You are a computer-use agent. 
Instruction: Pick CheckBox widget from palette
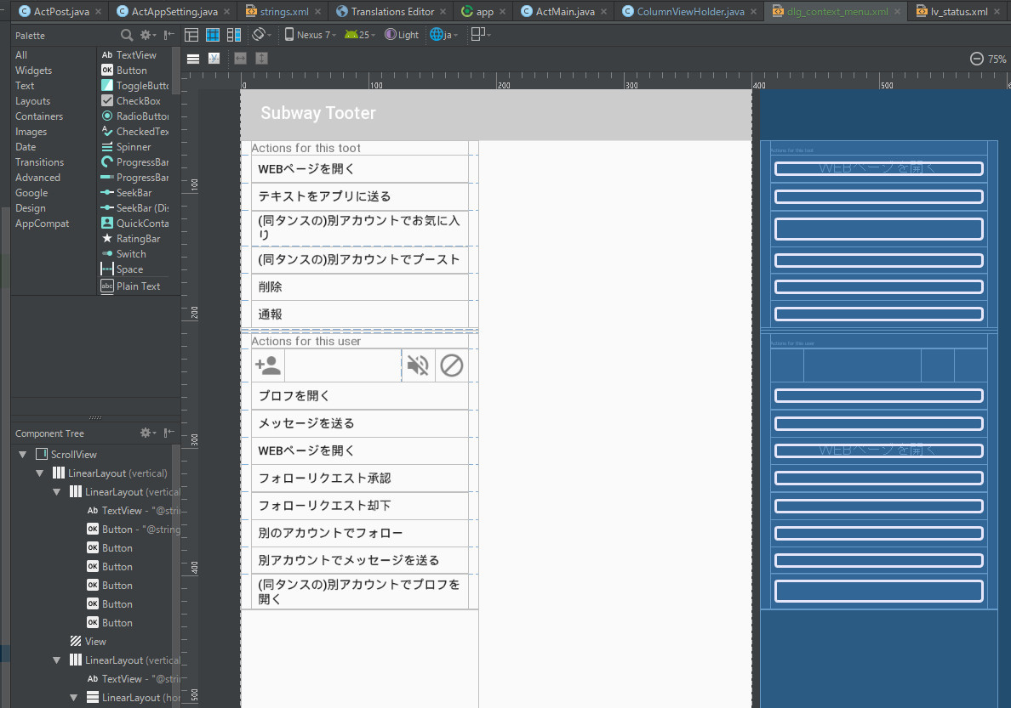[134, 101]
